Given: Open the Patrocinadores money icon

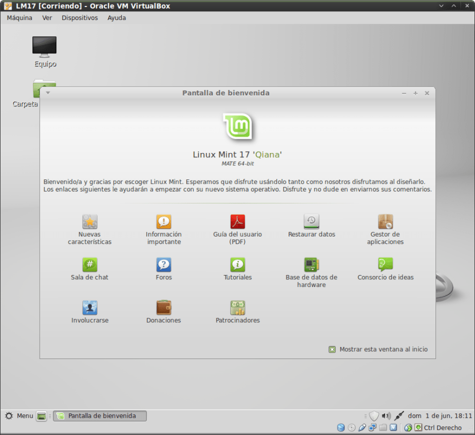Looking at the screenshot, I should [238, 308].
